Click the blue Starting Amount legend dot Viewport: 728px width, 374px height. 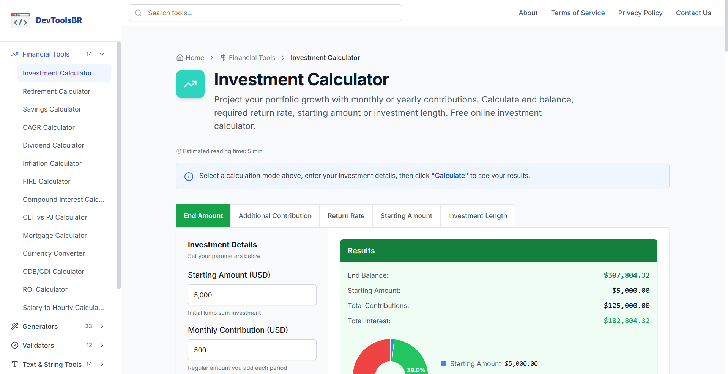click(x=443, y=363)
